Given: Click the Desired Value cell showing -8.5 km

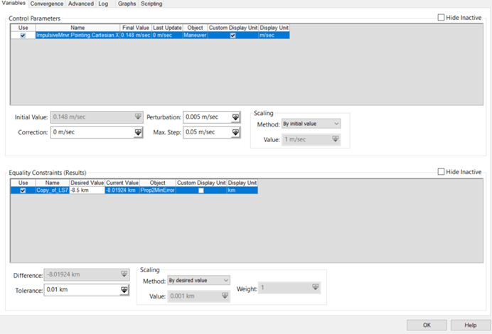Looking at the screenshot, I should (88, 190).
